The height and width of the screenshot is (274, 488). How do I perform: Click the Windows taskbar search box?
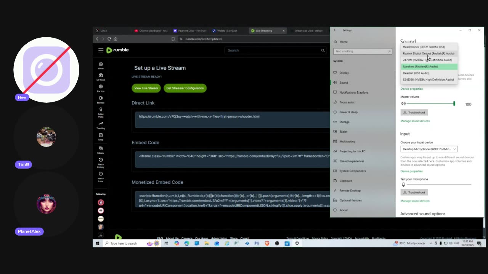point(133,243)
